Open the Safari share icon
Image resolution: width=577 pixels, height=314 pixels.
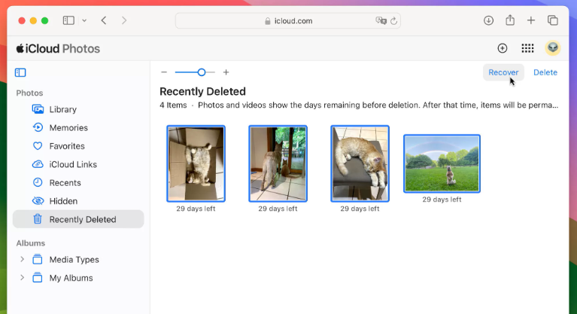click(509, 20)
